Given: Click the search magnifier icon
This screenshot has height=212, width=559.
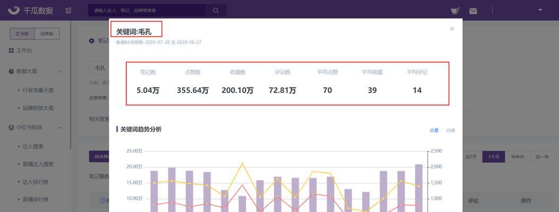Looking at the screenshot, I should pyautogui.click(x=216, y=11).
